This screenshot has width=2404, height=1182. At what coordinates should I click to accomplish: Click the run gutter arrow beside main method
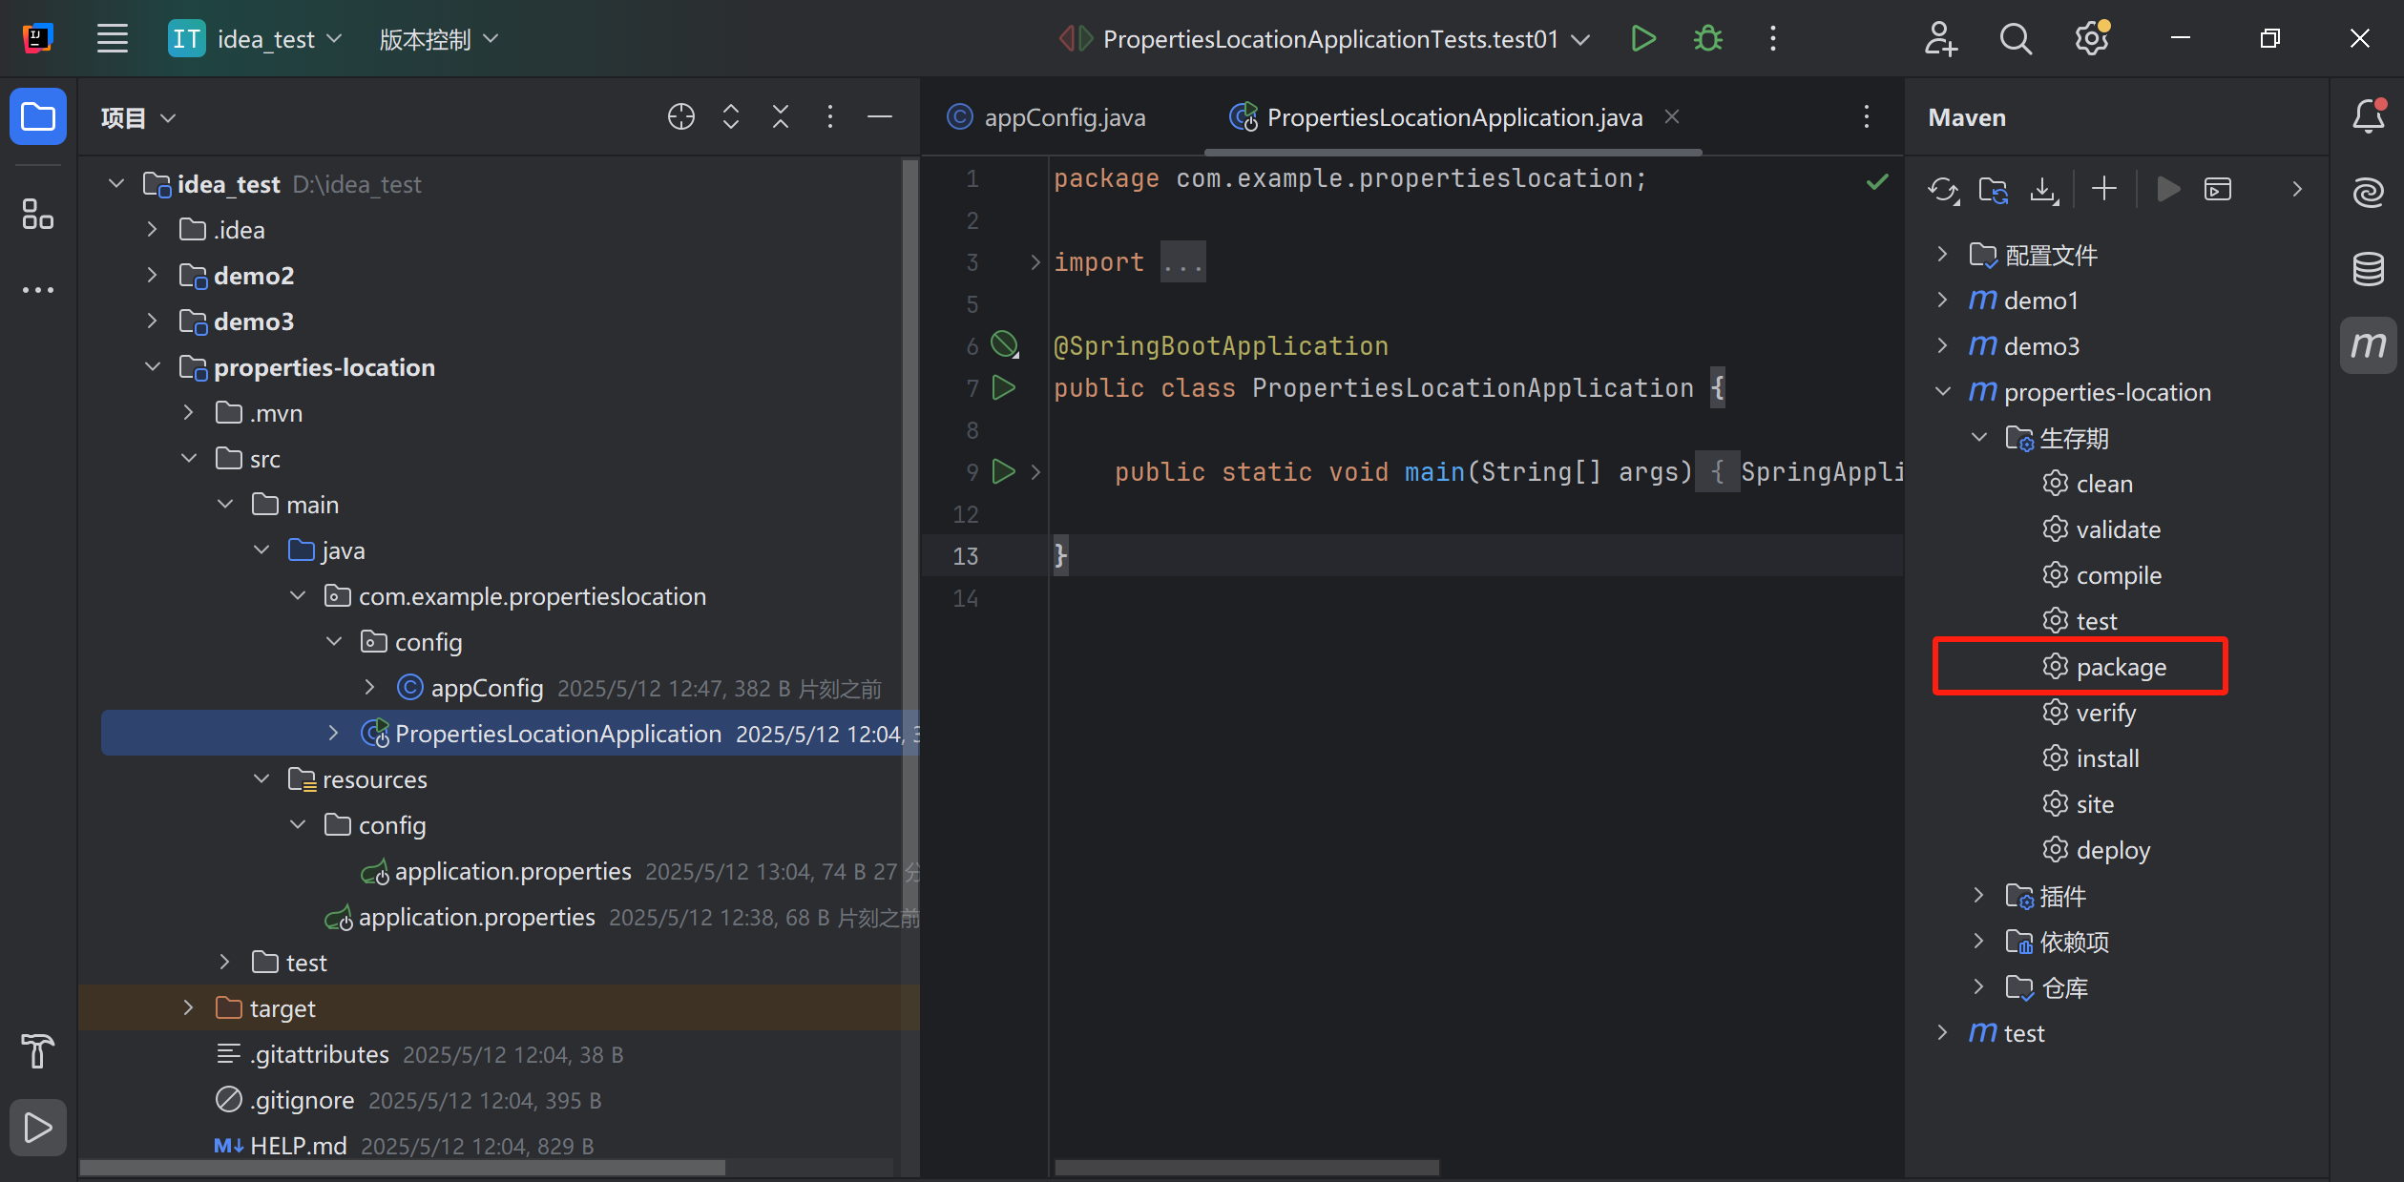(x=1003, y=471)
